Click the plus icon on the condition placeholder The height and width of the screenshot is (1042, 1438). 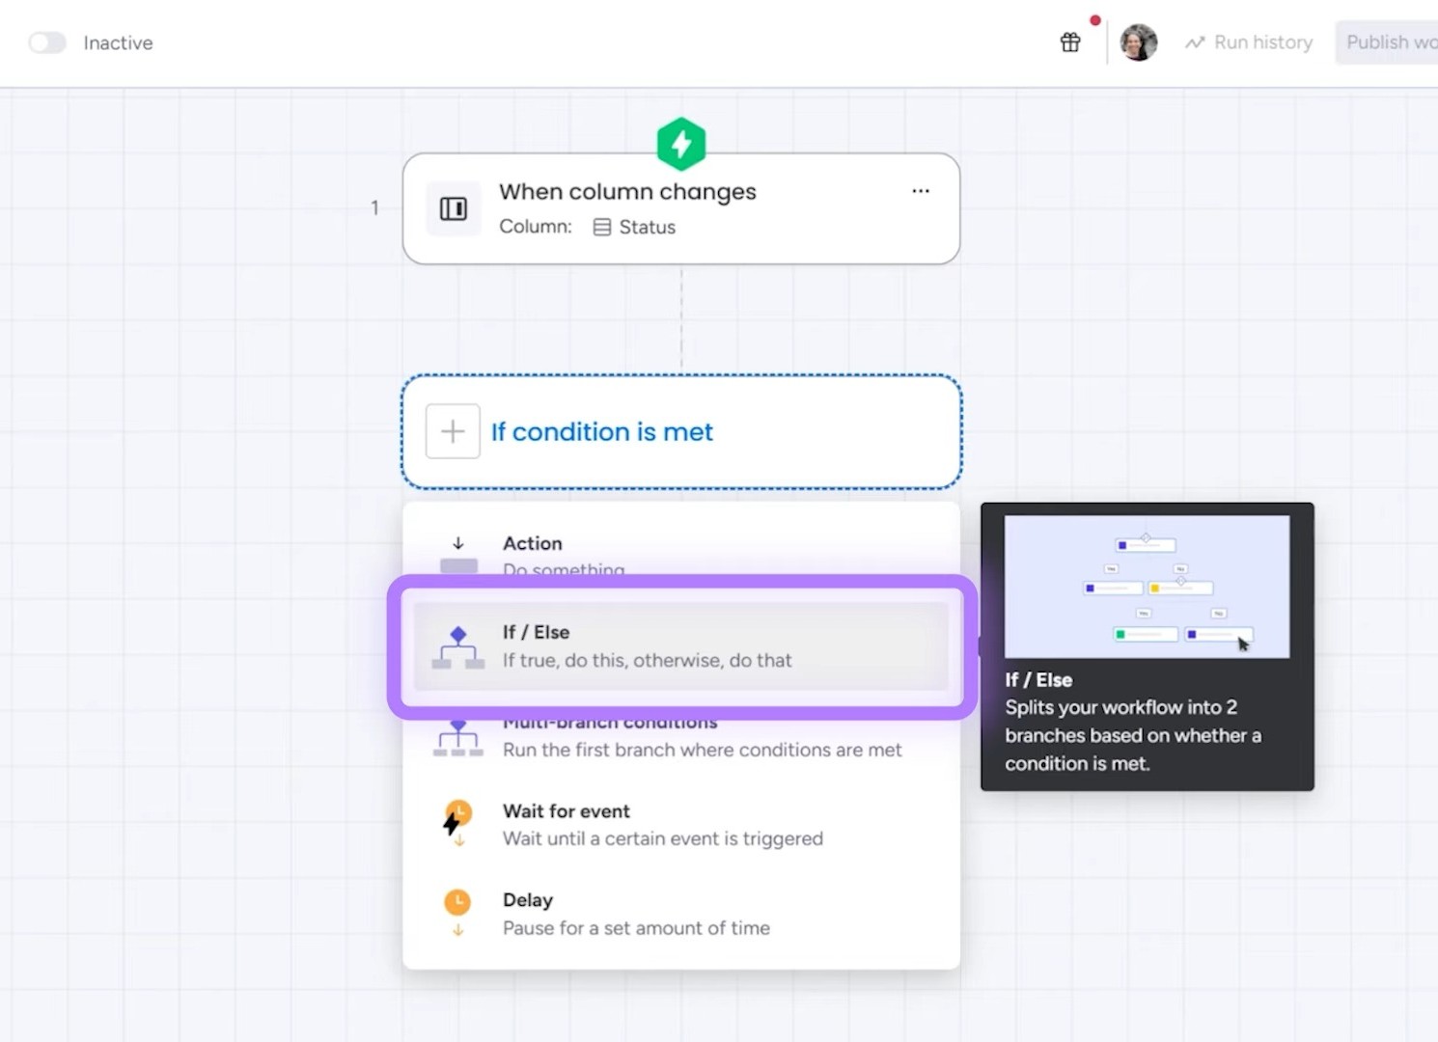(452, 431)
